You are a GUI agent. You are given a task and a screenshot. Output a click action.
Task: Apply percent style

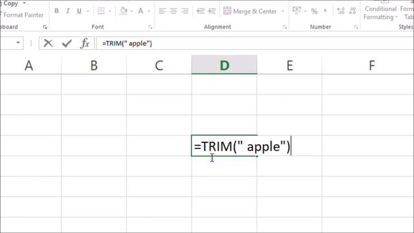[314, 11]
